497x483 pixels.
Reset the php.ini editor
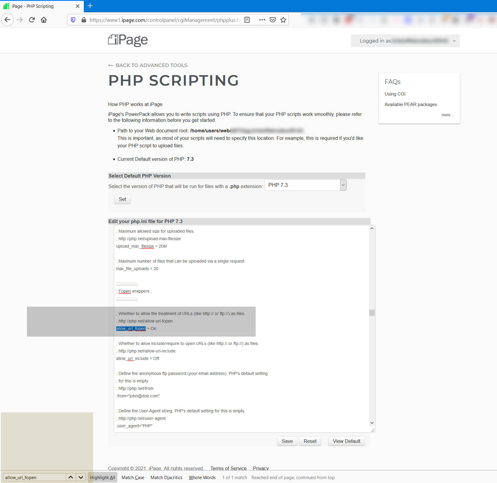310,441
